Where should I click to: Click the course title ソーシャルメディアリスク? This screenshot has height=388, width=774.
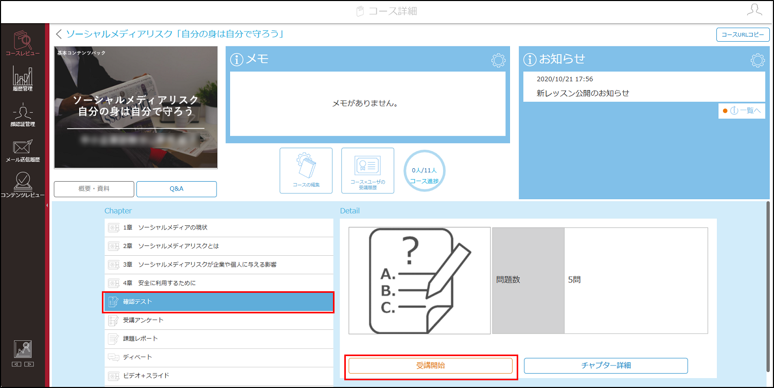click(x=175, y=34)
